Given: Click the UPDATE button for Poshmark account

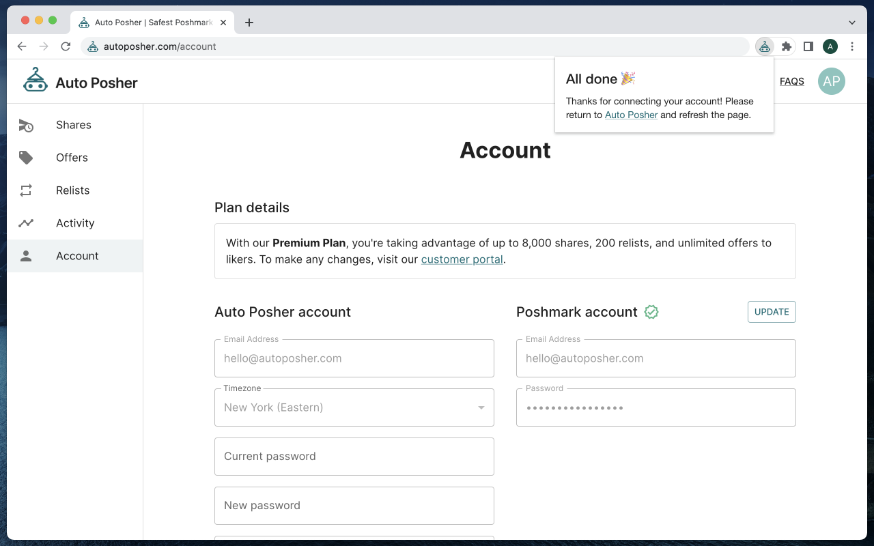Looking at the screenshot, I should tap(772, 312).
